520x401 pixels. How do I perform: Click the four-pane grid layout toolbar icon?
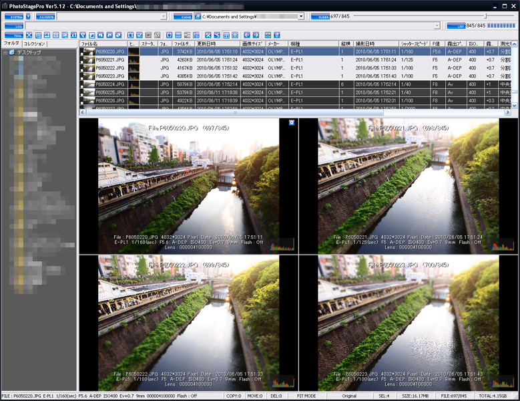pyautogui.click(x=235, y=35)
